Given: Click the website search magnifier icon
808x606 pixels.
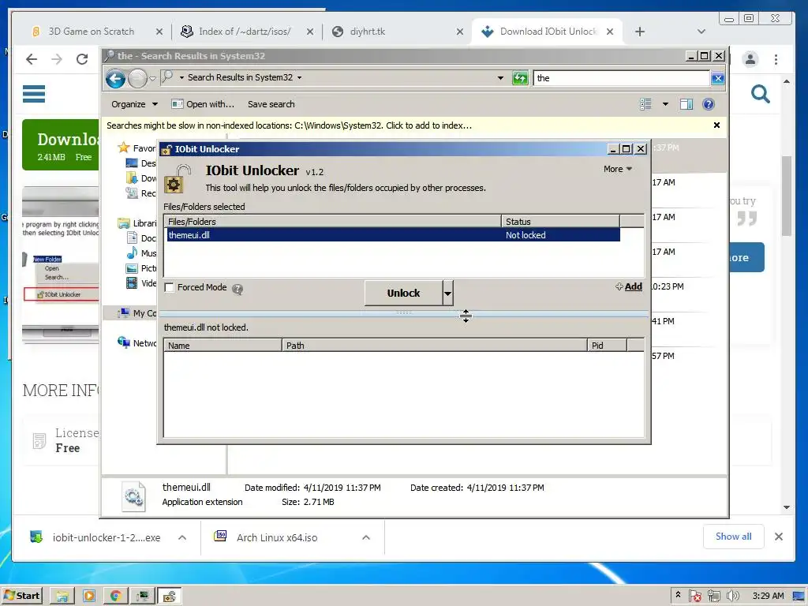Looking at the screenshot, I should [x=761, y=94].
